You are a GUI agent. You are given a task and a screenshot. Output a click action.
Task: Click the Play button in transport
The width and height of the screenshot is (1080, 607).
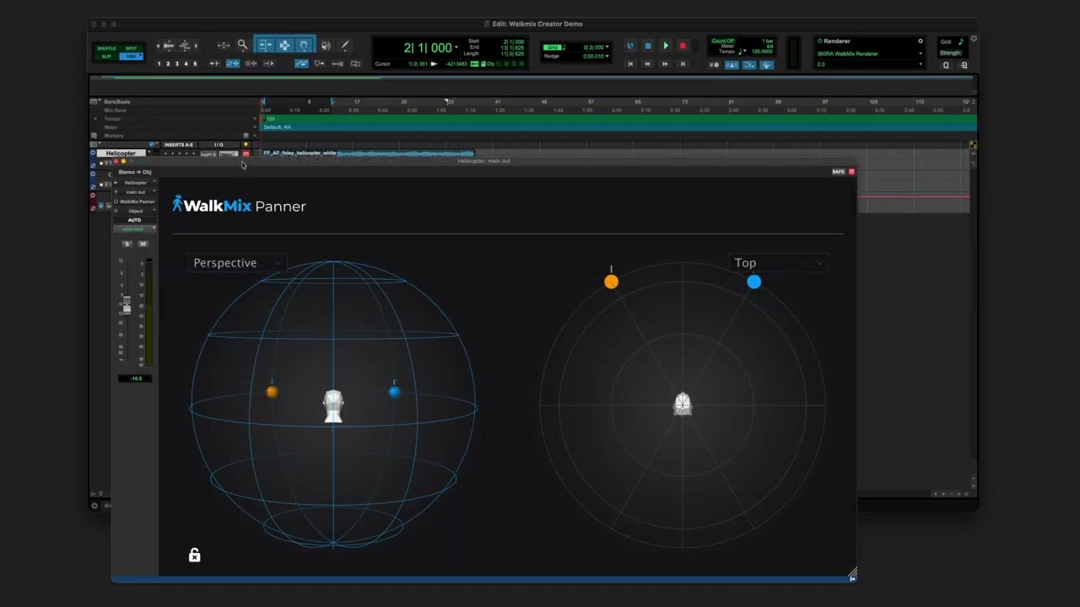click(x=666, y=46)
